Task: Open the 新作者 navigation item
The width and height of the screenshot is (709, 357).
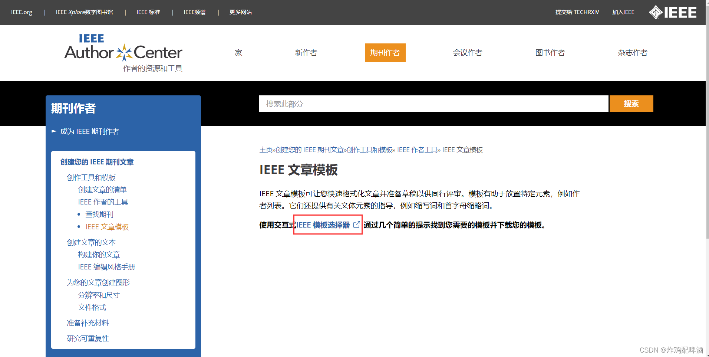Action: [306, 53]
